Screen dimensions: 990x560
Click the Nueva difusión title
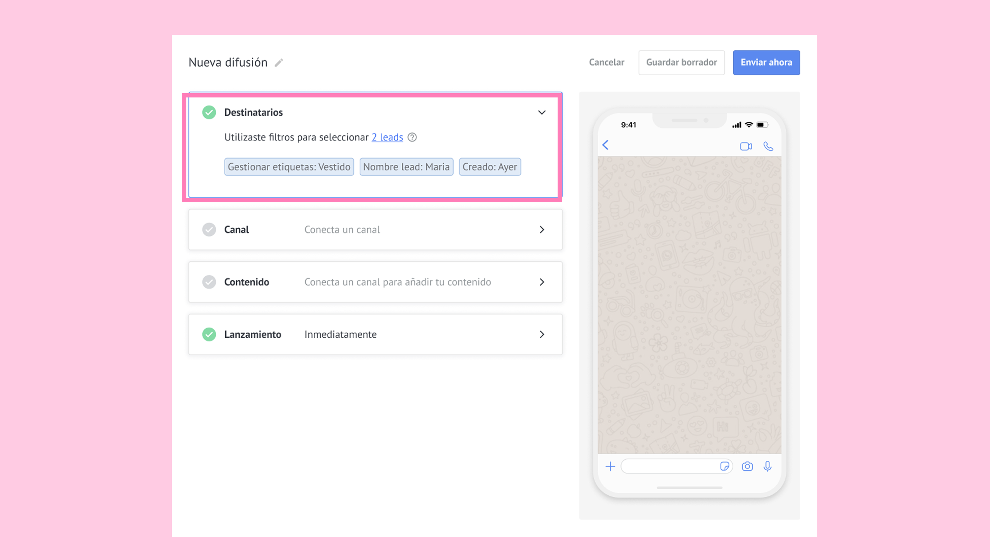(x=228, y=62)
